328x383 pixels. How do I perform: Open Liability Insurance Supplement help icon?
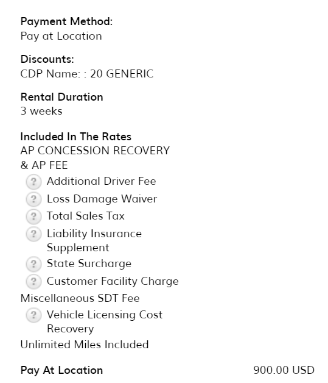coord(33,234)
